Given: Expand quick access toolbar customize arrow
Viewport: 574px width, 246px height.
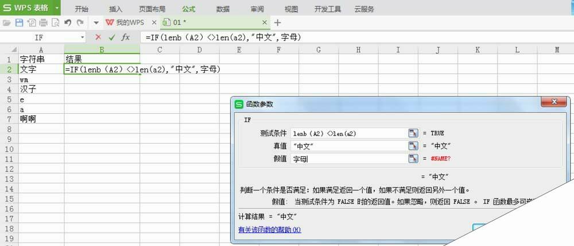Looking at the screenshot, I should (x=96, y=22).
